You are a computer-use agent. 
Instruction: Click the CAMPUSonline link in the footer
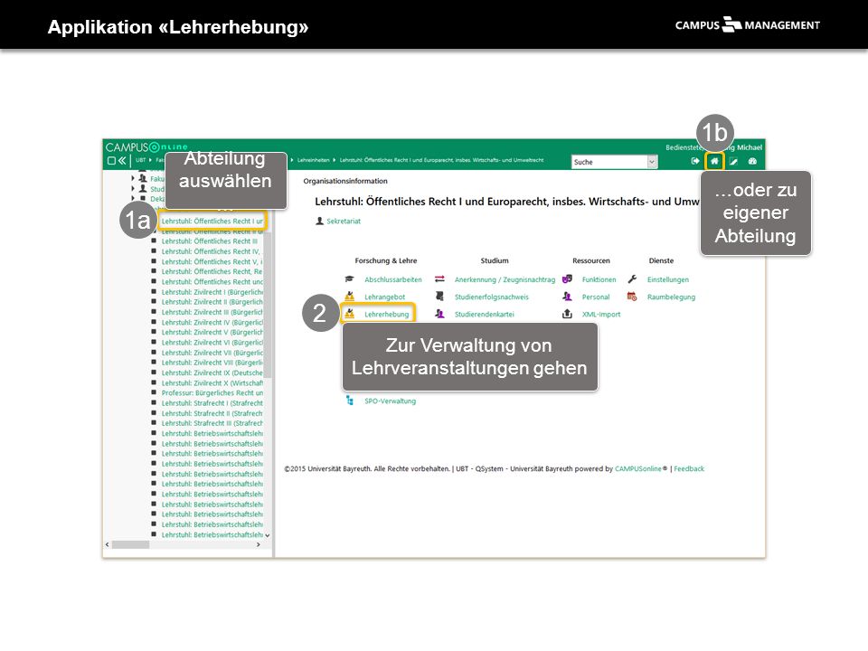click(x=637, y=468)
